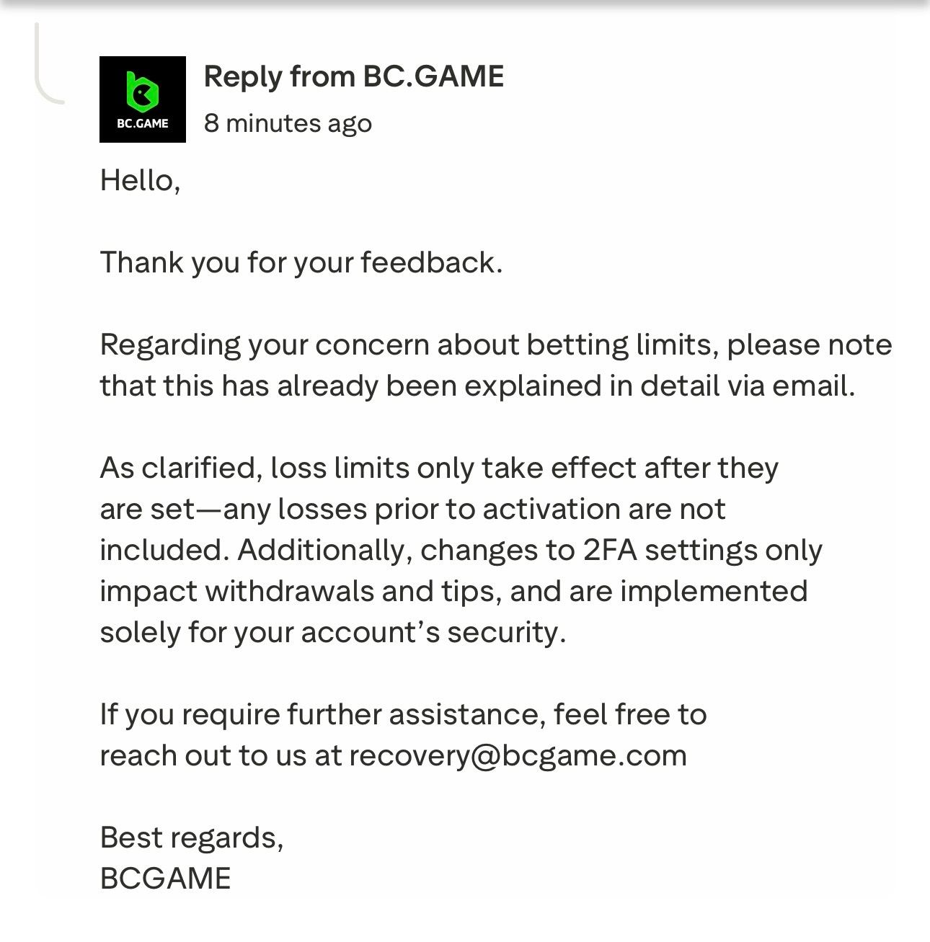The height and width of the screenshot is (942, 930).
Task: Click the 'account's security.' phrase
Action: click(433, 632)
